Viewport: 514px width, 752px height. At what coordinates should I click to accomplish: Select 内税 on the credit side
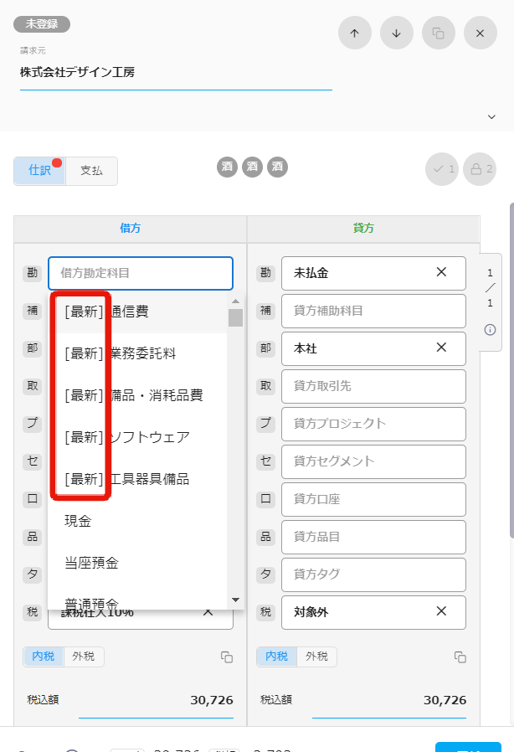point(276,657)
